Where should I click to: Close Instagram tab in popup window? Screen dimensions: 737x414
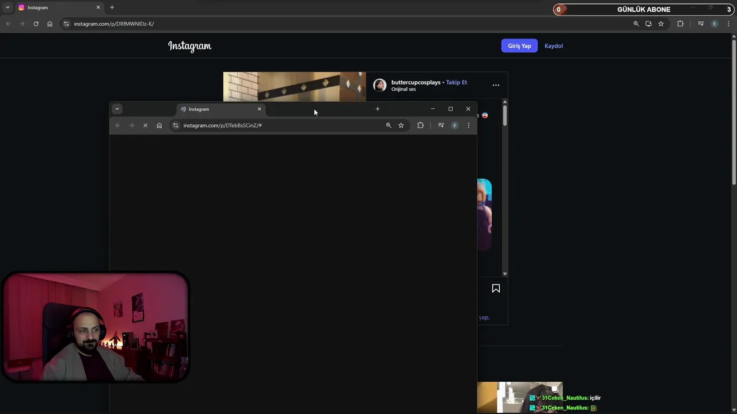point(259,109)
